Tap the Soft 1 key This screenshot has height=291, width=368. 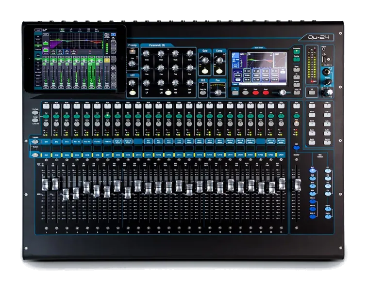[312, 106]
